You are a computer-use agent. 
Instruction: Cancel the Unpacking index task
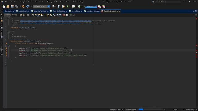coord(165,109)
